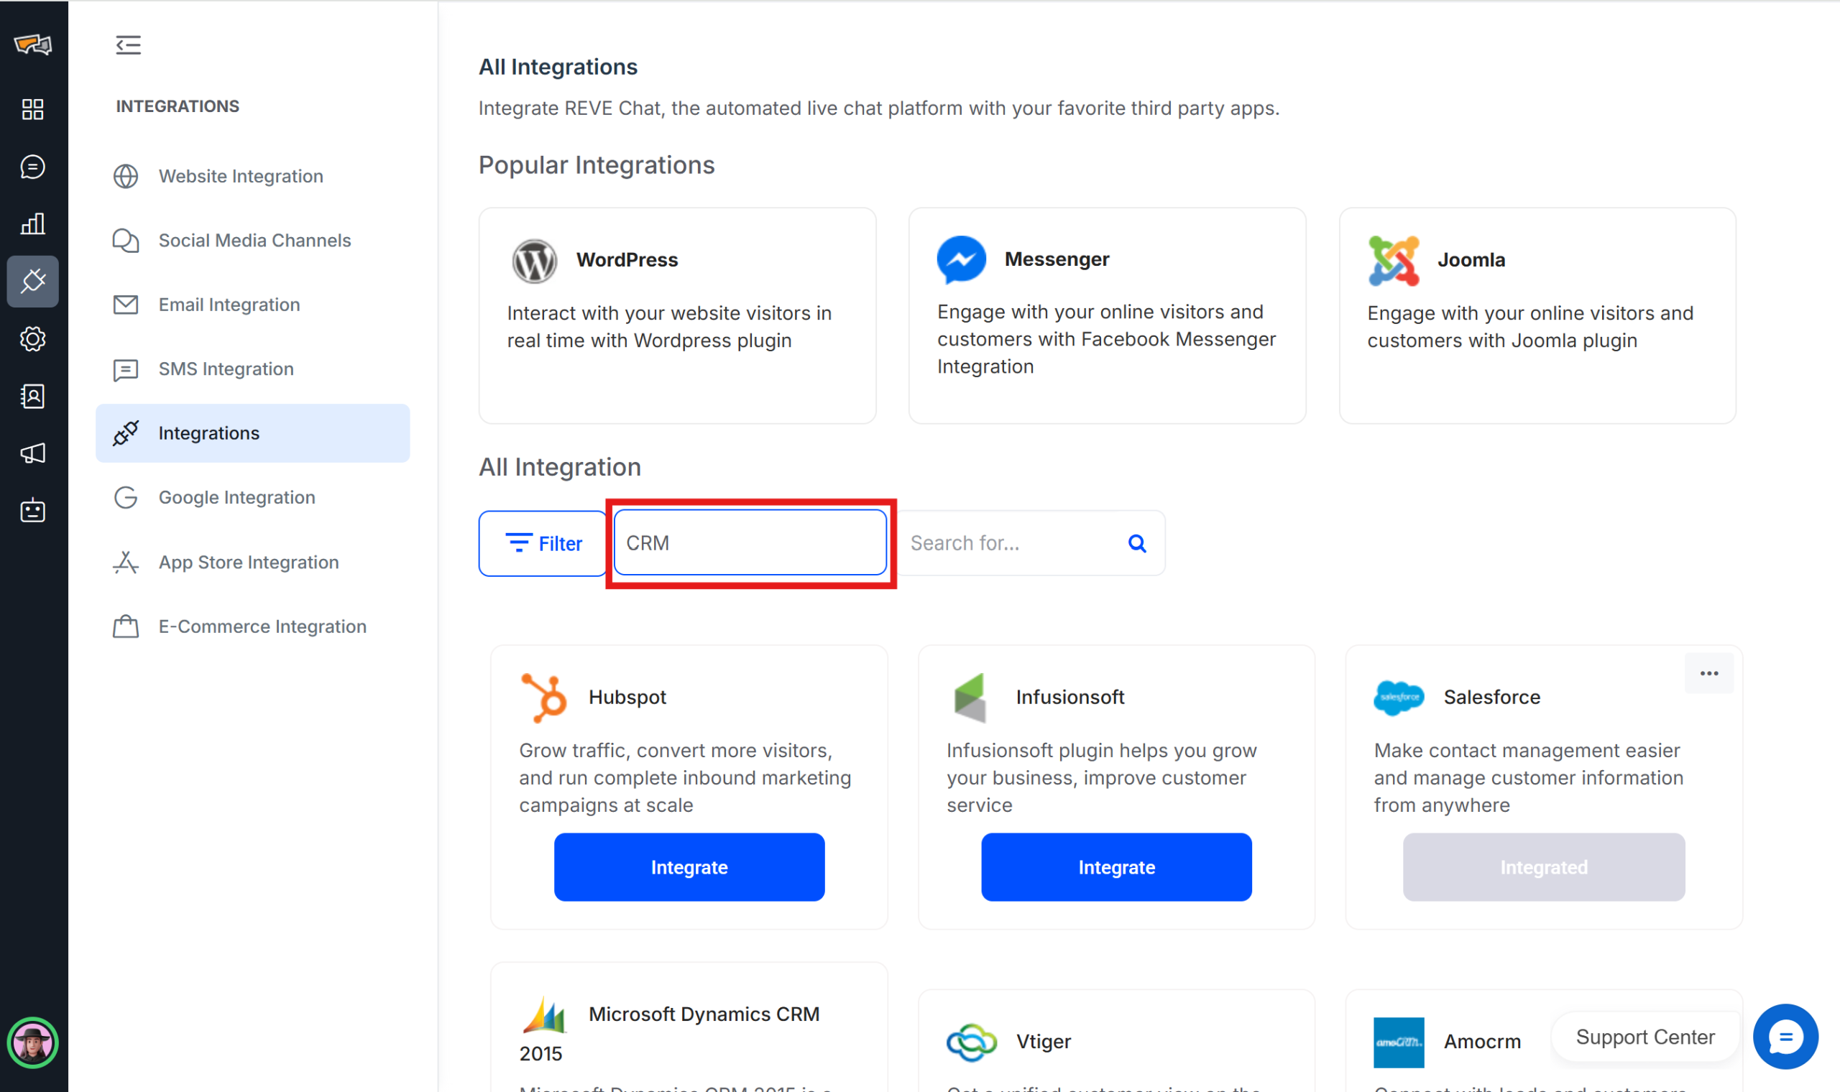Open the WordPress popular integration card
The height and width of the screenshot is (1092, 1840).
(x=677, y=315)
